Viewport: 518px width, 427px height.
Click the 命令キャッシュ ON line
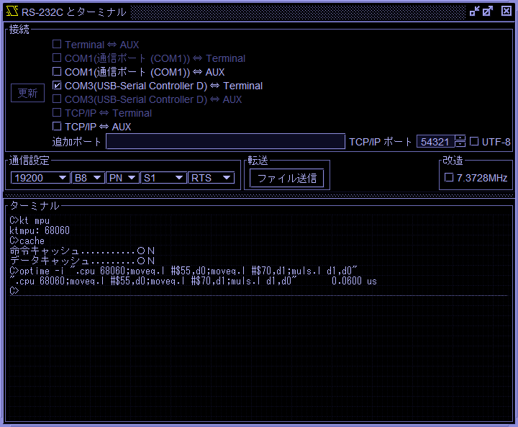(x=82, y=251)
